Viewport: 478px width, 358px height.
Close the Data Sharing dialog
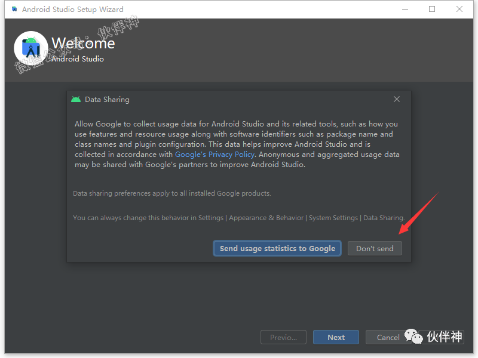tap(397, 99)
